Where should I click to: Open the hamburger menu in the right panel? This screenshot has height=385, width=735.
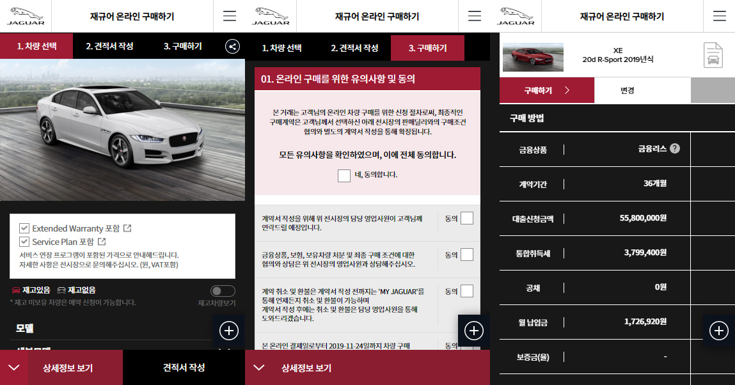[x=720, y=16]
